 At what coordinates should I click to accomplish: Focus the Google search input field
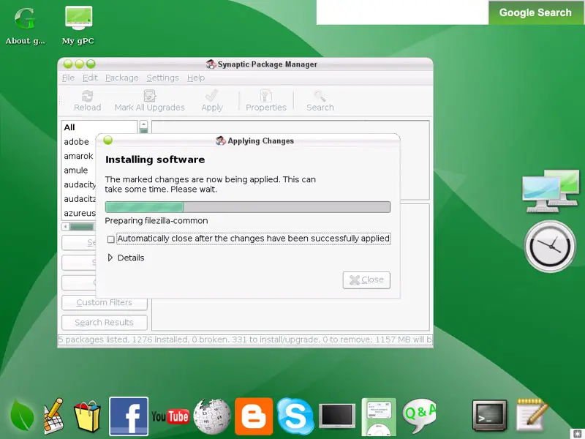click(402, 12)
